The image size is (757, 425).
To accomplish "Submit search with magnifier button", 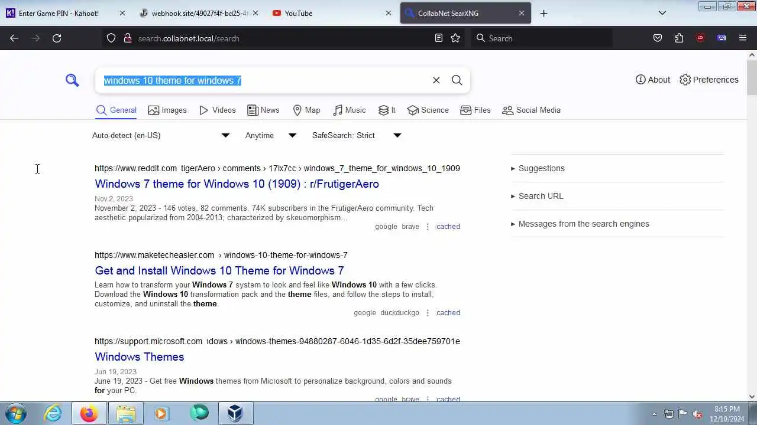I will (457, 80).
